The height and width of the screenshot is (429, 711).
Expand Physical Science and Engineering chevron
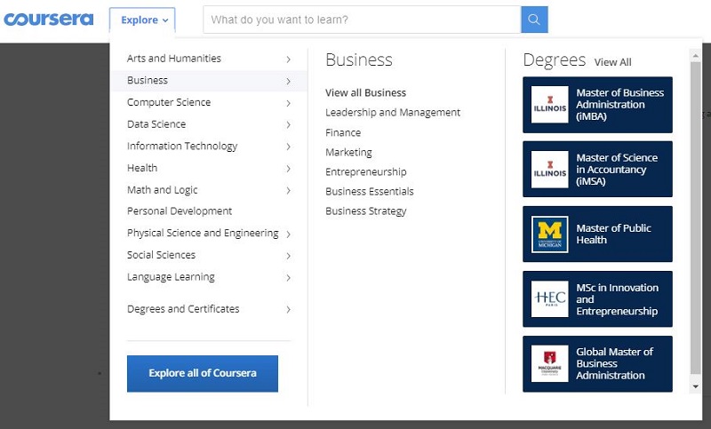click(288, 234)
